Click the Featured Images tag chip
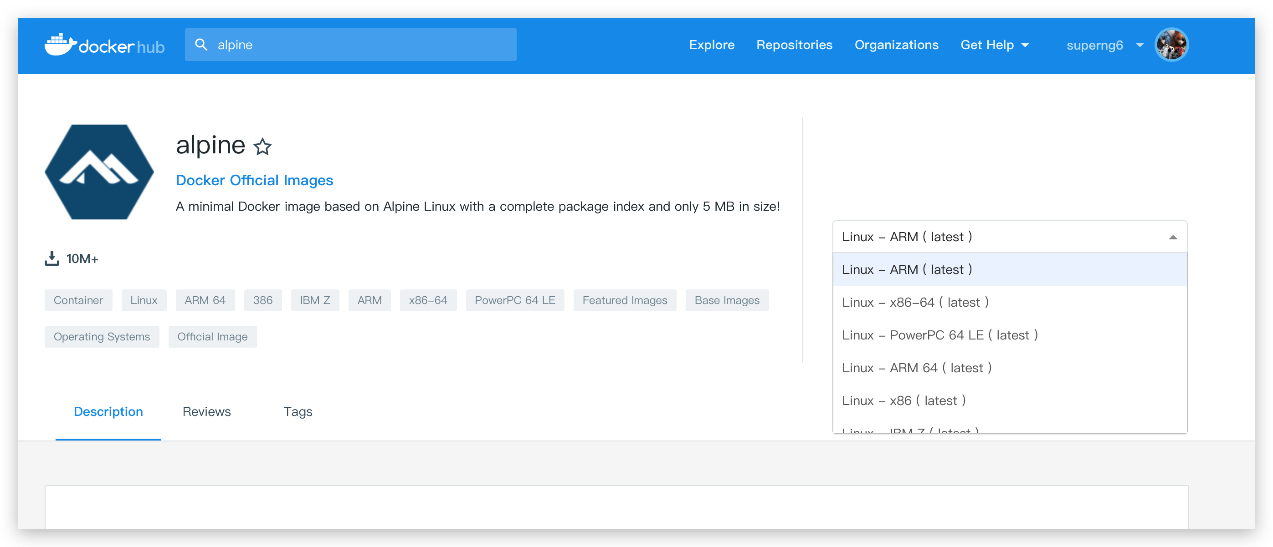Screen dimensions: 1273x547 (x=625, y=300)
